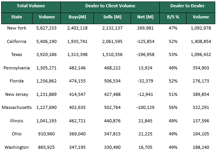
Task: Select Texas B/S percentage 53%
Action: click(x=173, y=54)
